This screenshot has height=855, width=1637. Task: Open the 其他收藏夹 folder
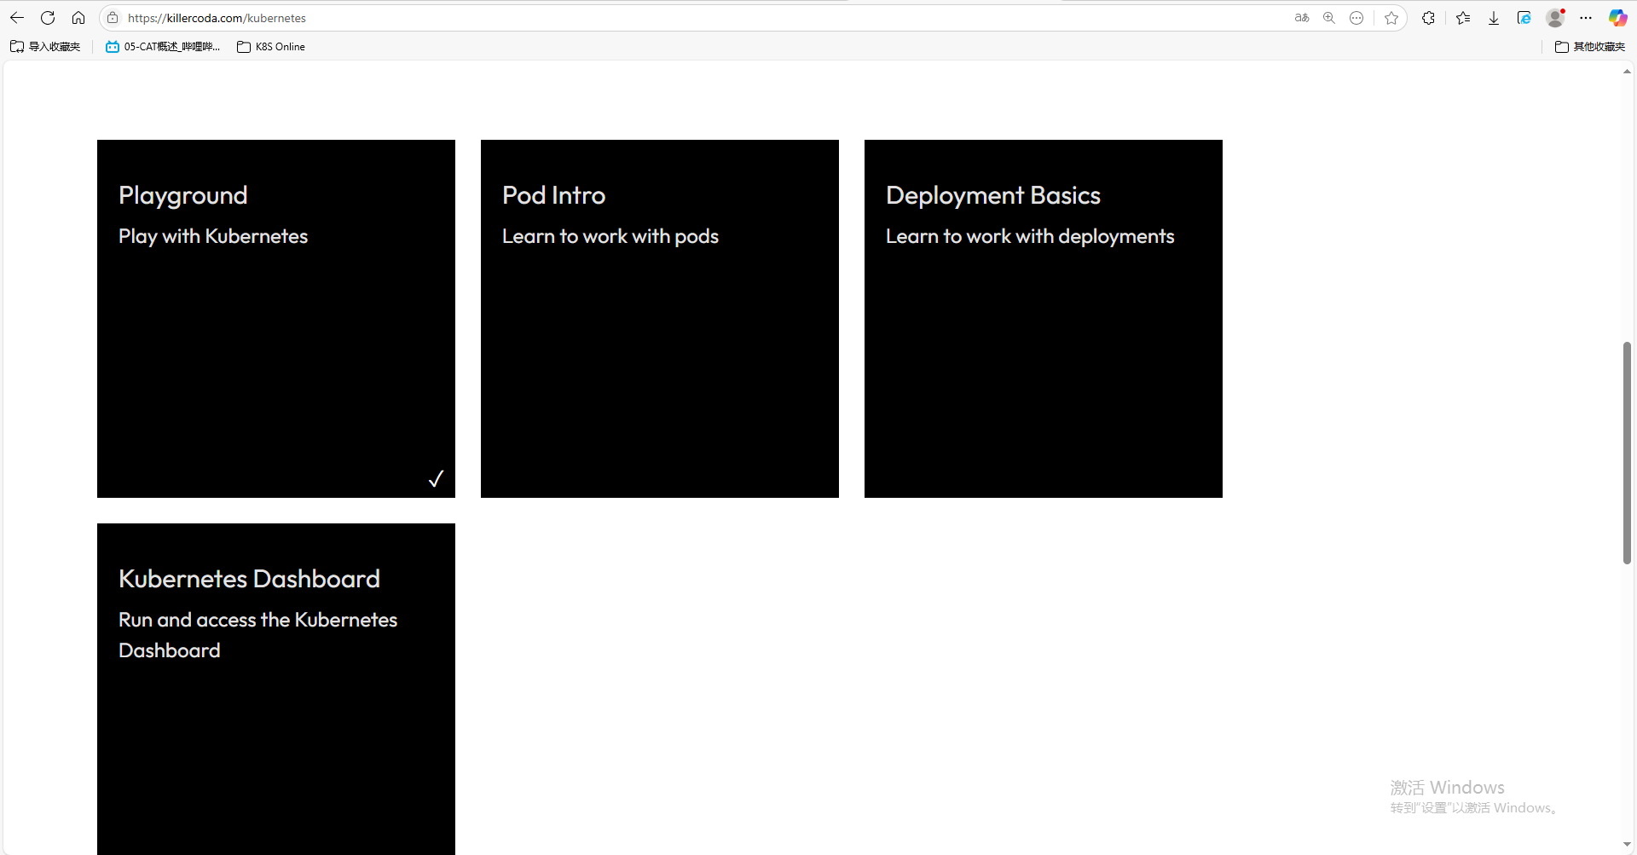pyautogui.click(x=1590, y=47)
